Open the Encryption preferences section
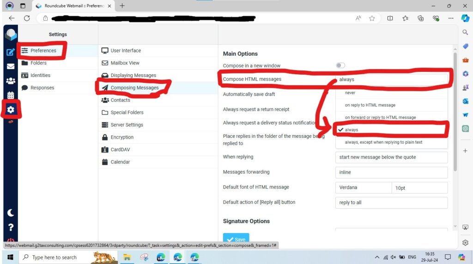This screenshot has width=473, height=264. click(x=122, y=137)
